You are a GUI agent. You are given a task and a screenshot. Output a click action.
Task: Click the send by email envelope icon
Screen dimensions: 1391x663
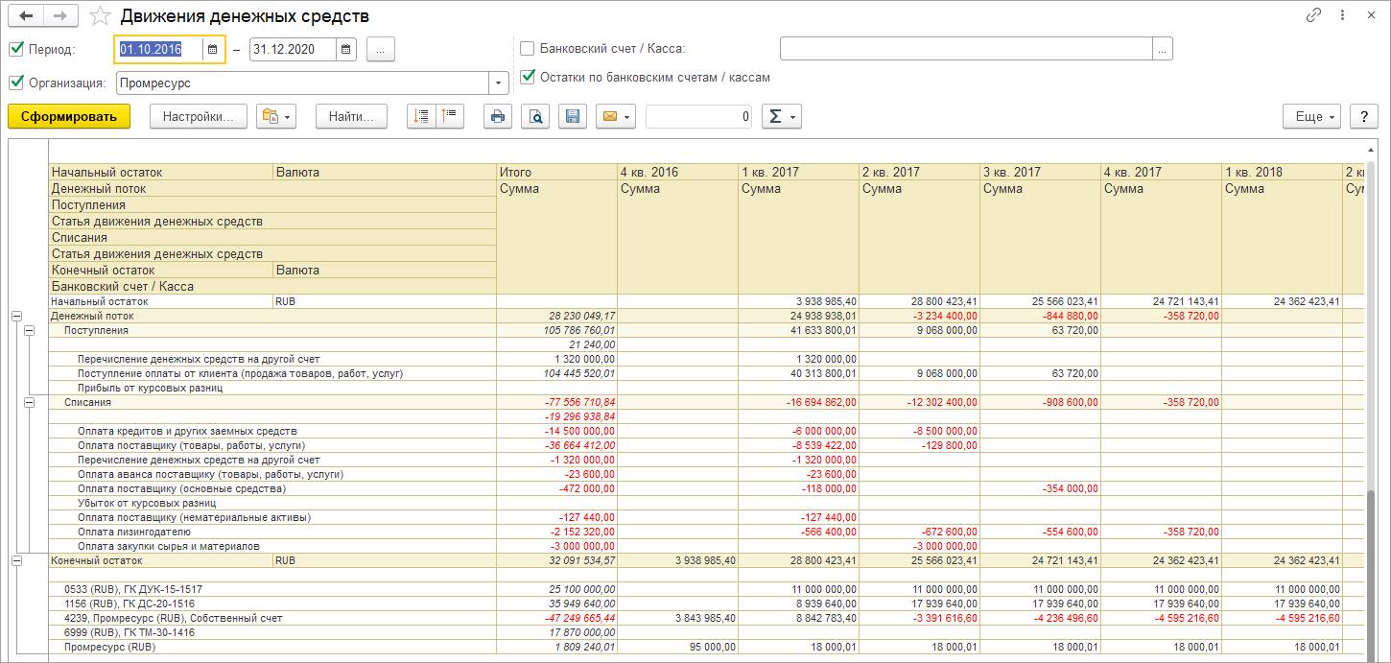(609, 117)
